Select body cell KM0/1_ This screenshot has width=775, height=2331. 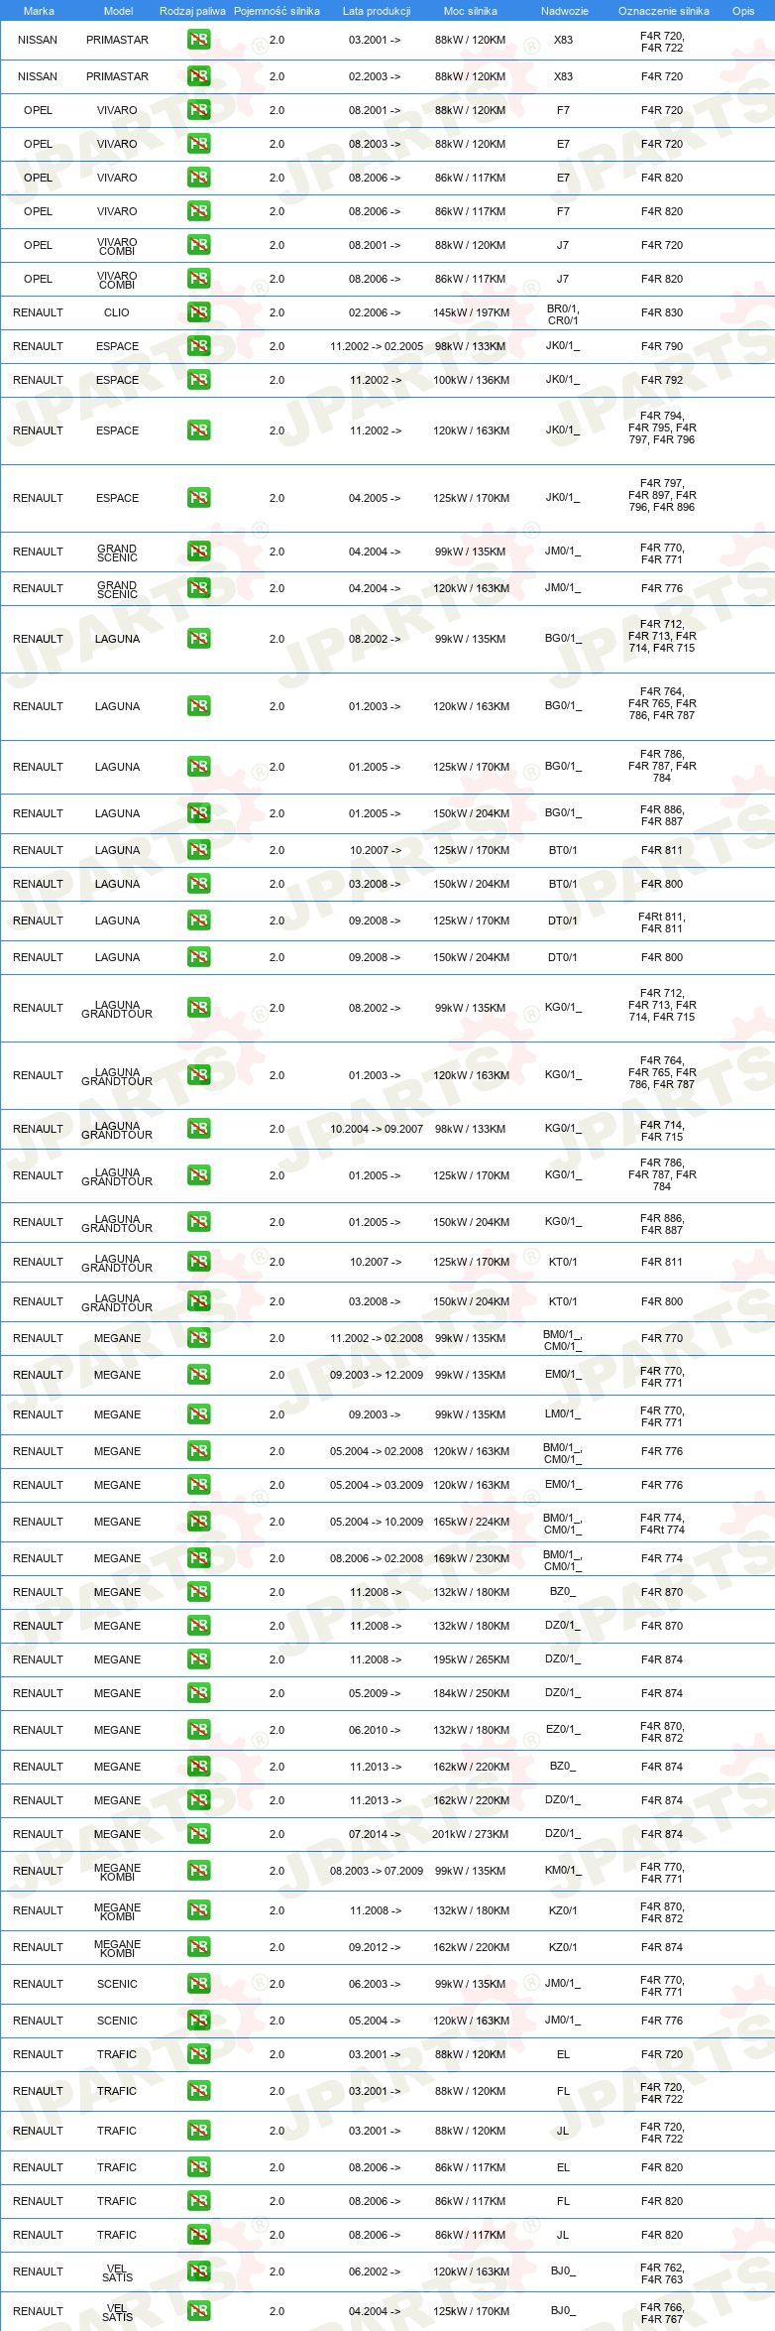563,1871
